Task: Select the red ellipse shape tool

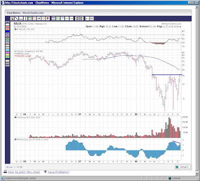Action: (34, 18)
